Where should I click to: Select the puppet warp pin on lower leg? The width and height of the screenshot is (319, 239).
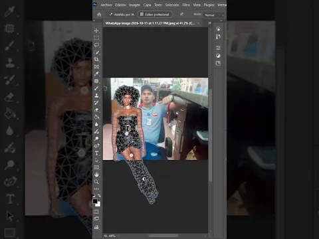coord(144,179)
